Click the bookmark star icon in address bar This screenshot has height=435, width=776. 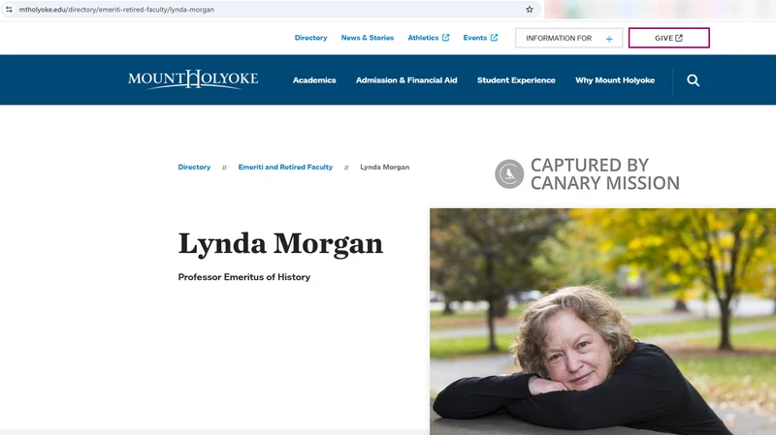click(530, 10)
